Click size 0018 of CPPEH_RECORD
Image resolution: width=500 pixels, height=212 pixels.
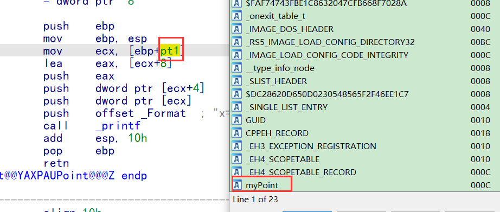[480, 133]
